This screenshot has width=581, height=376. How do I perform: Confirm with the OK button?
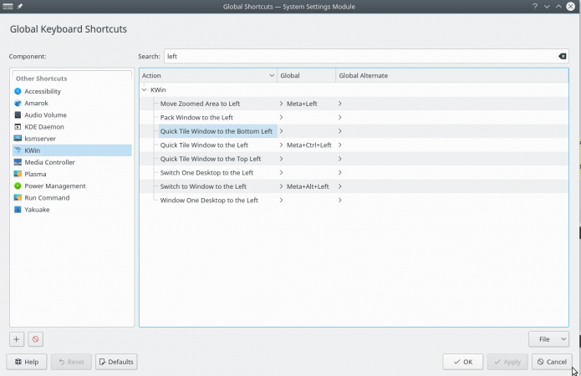[x=463, y=362]
